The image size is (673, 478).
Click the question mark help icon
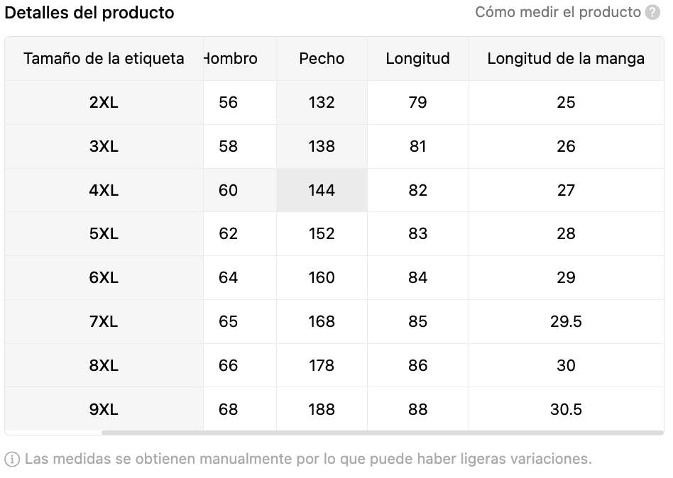click(x=652, y=13)
